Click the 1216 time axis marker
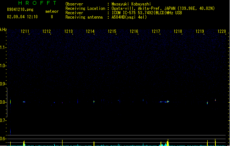Screen dimensions: 230x146 (134, 31)
